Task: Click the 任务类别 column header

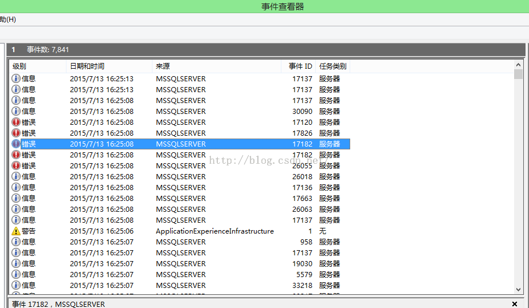Action: [x=332, y=66]
